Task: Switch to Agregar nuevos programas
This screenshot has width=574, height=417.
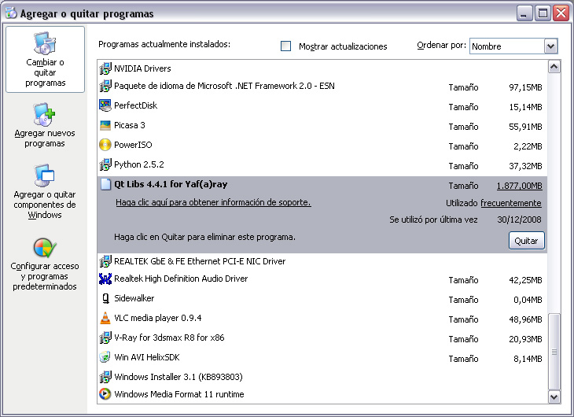Action: 45,126
